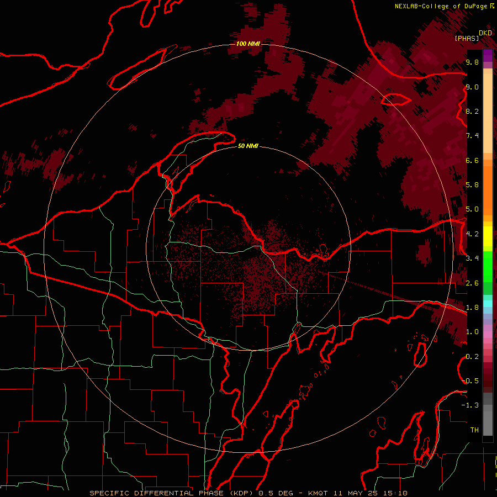
Task: Select the 1.8 scale value
Action: tap(472, 308)
